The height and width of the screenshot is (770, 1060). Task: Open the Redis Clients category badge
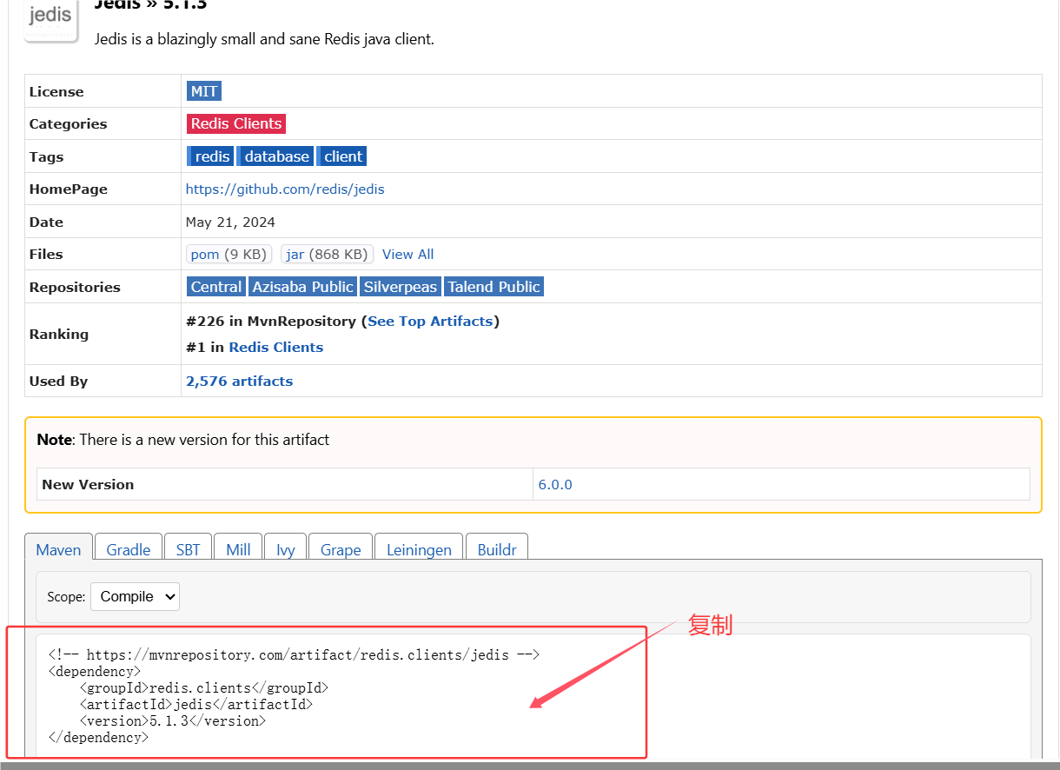click(x=236, y=123)
